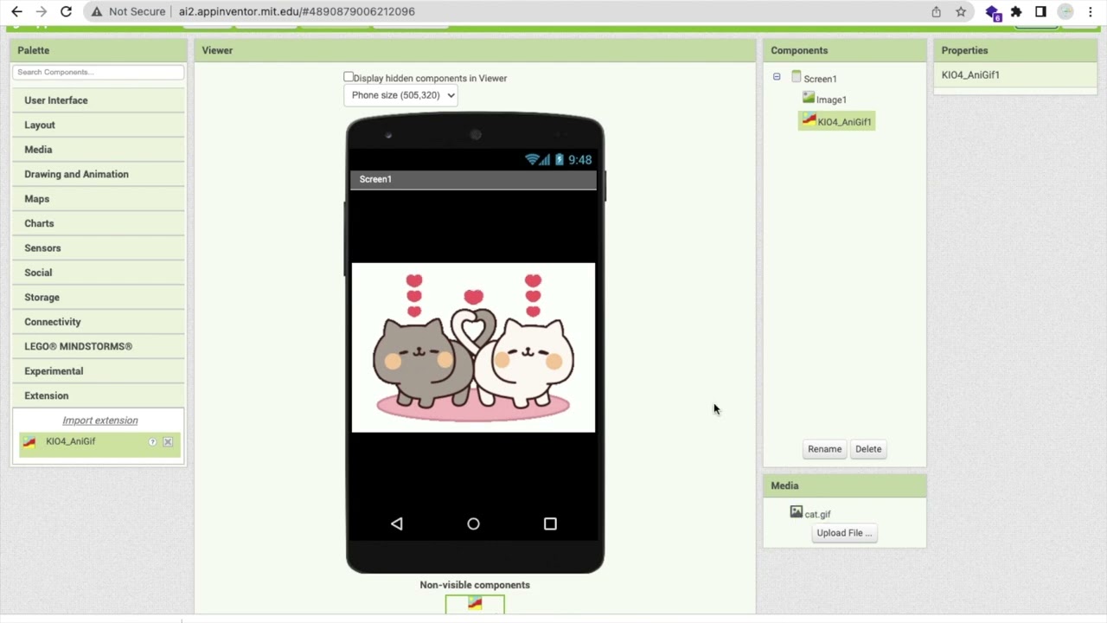This screenshot has height=623, width=1107.
Task: Select Image1 in the Components tree
Action: tap(831, 100)
